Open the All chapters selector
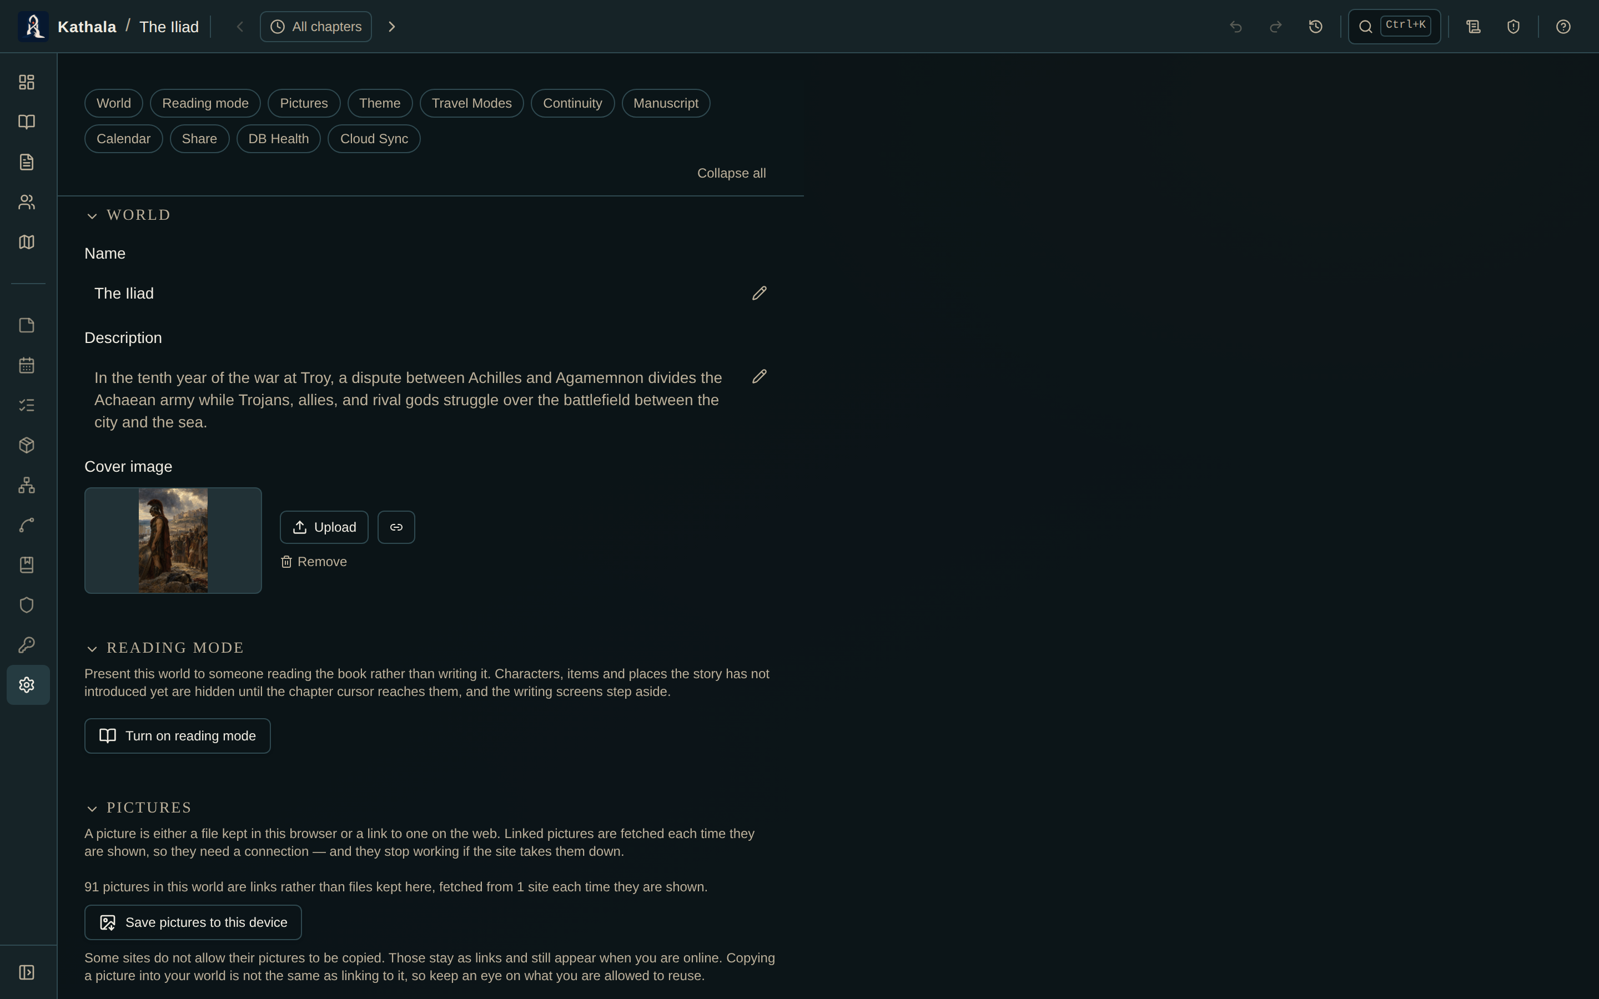The height and width of the screenshot is (999, 1599). coord(316,27)
